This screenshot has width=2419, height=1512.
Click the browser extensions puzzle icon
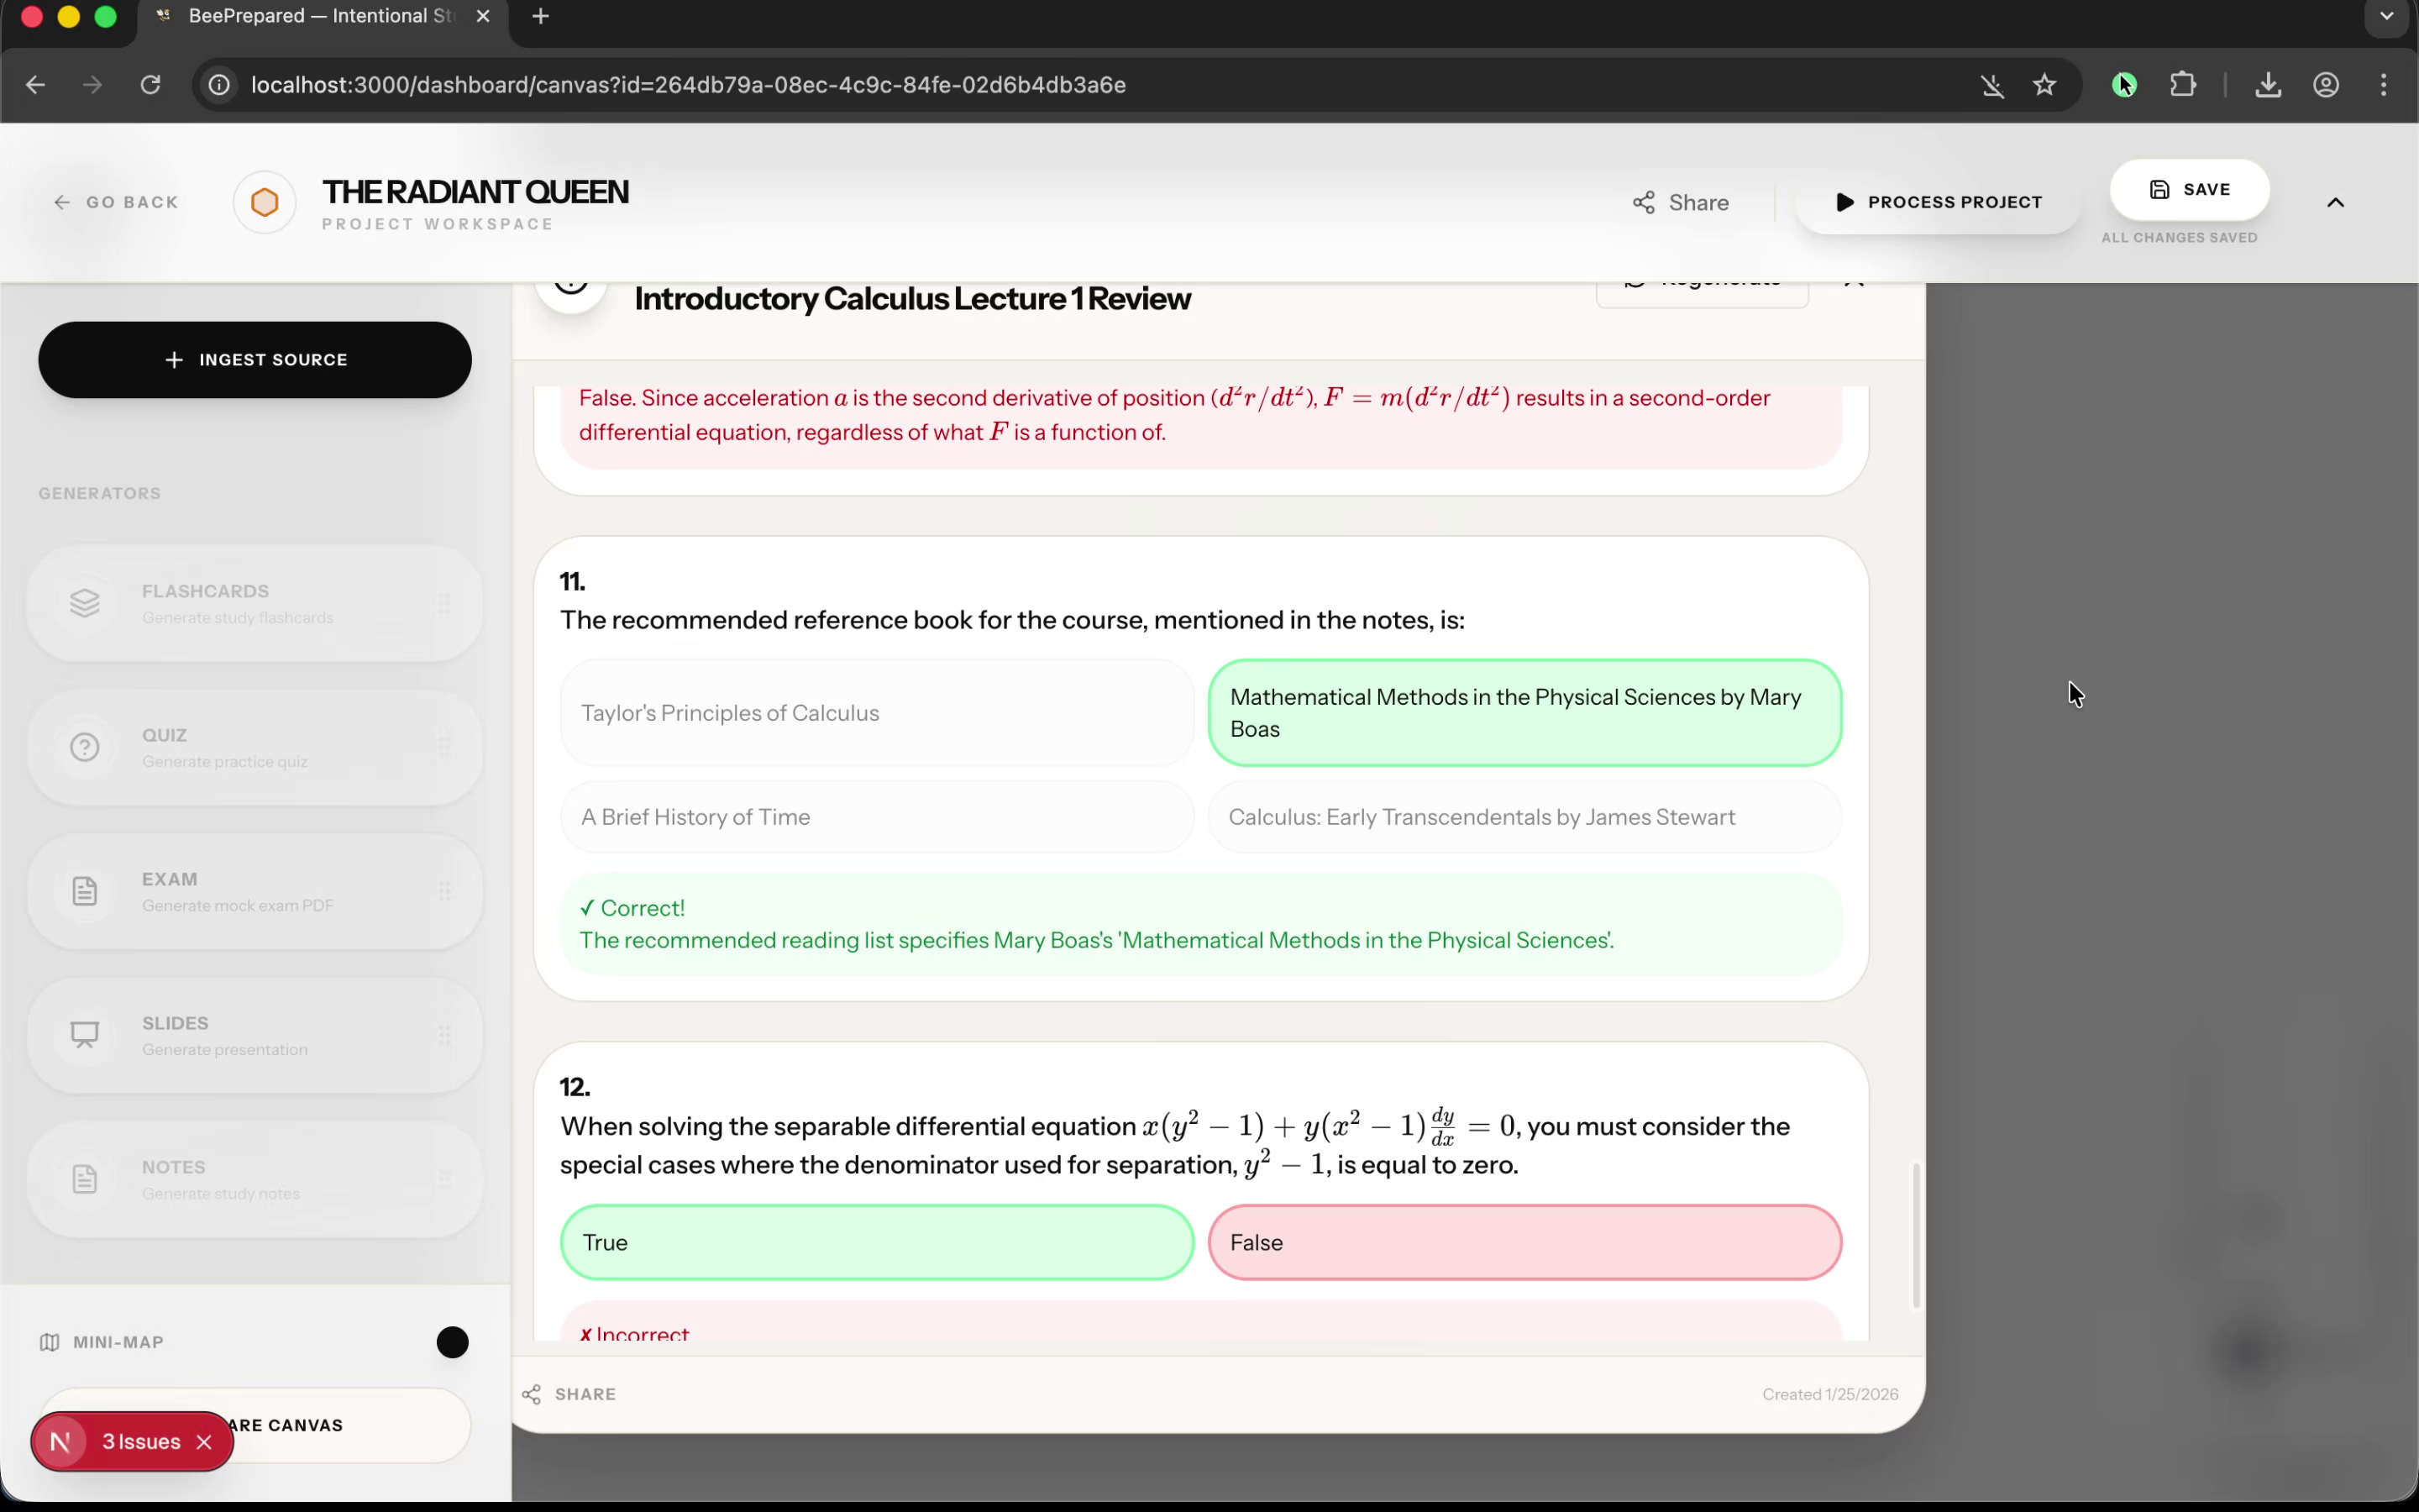point(2183,85)
